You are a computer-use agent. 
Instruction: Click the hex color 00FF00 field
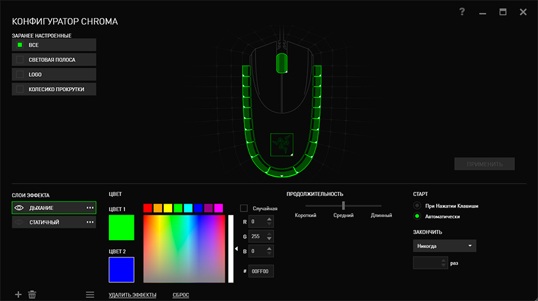tap(261, 271)
